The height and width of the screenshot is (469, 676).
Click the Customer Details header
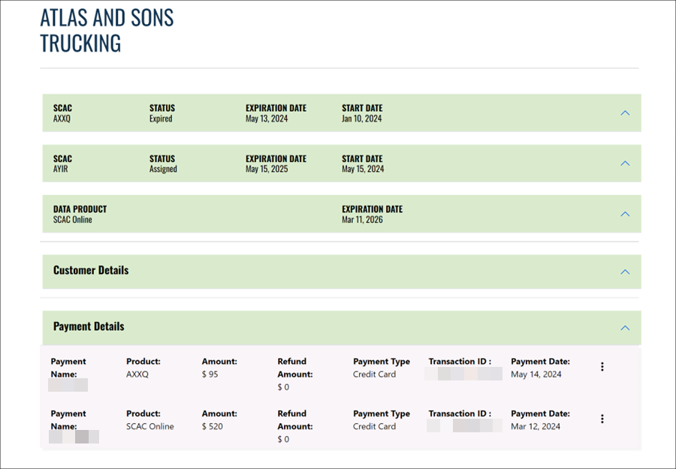pos(91,270)
